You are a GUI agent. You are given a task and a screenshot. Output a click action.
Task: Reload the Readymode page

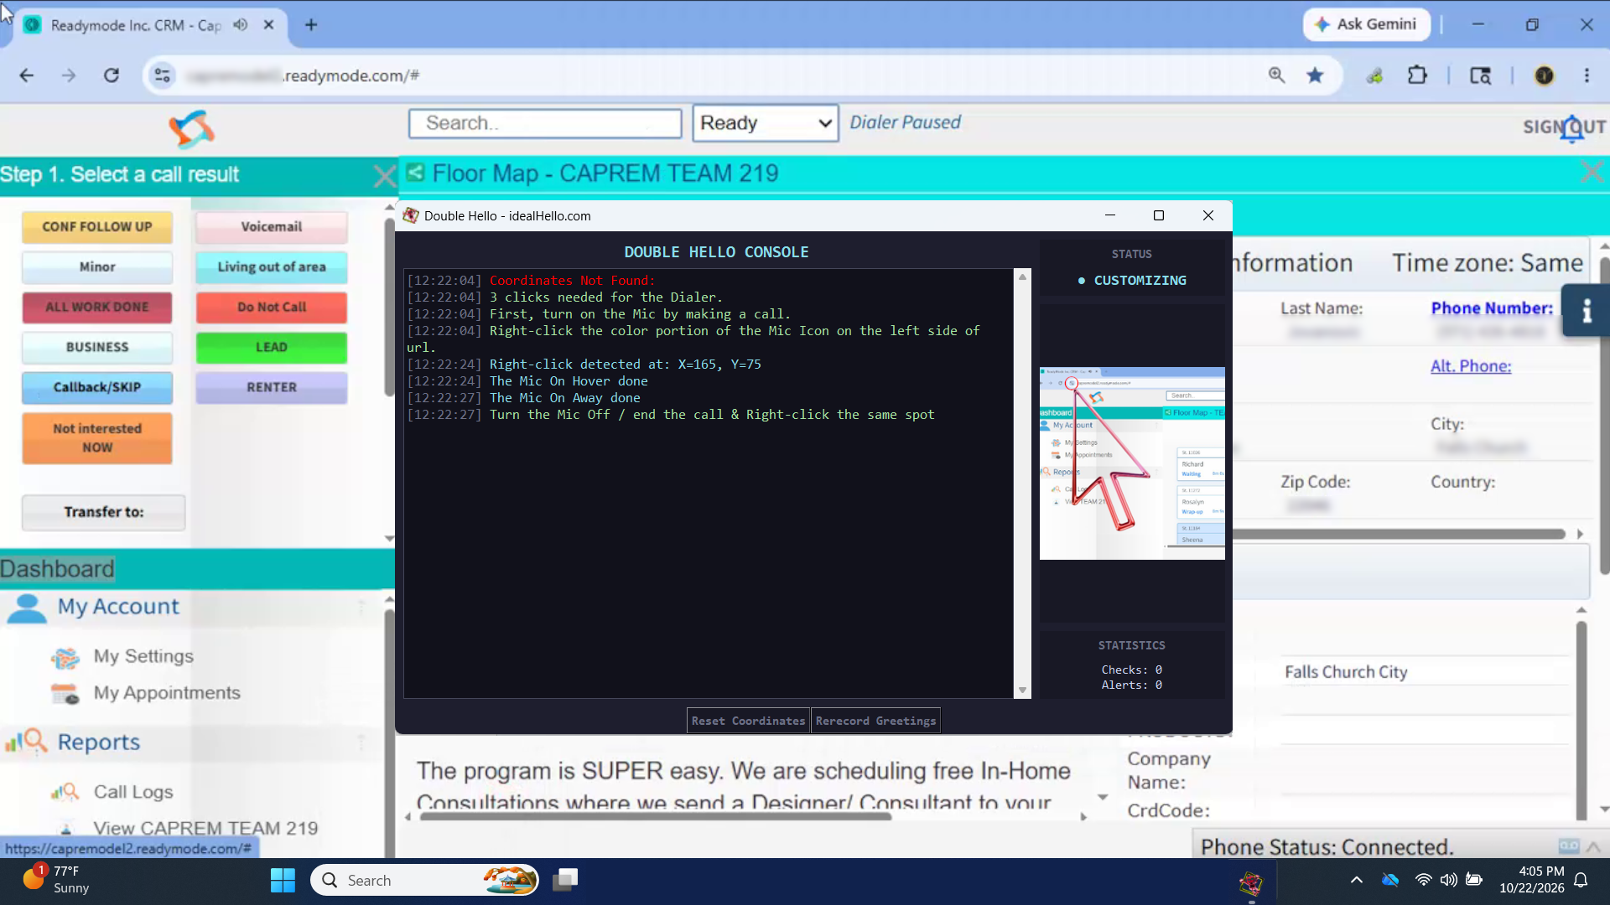click(112, 75)
